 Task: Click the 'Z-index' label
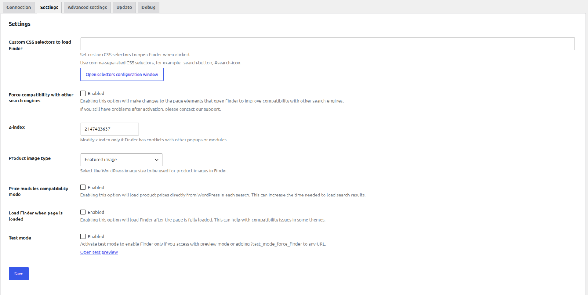click(x=17, y=127)
